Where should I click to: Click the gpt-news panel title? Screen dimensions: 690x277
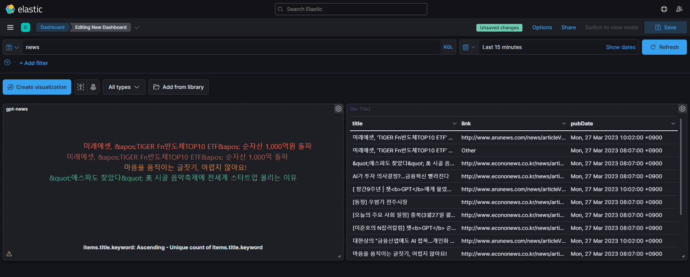pyautogui.click(x=17, y=109)
